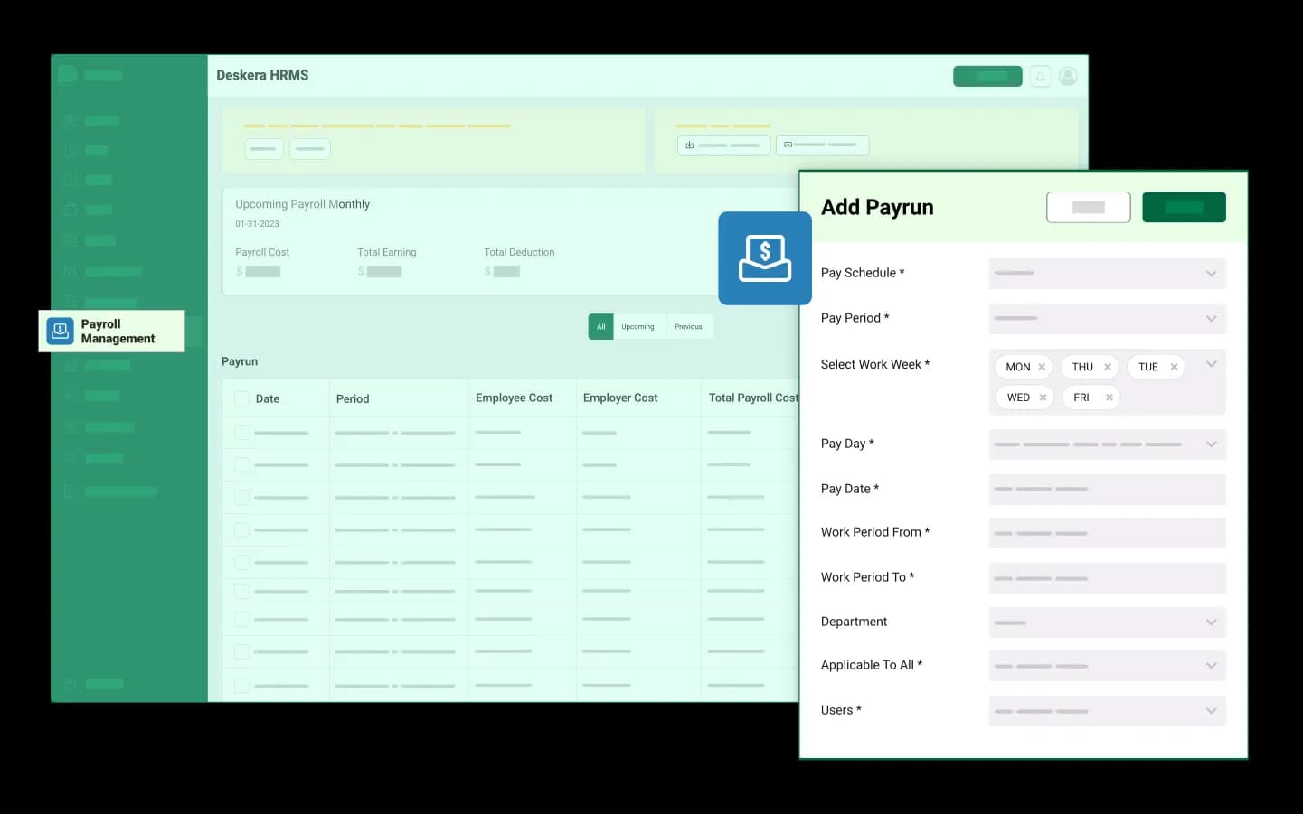
Task: Tick the select-all checkbox beside Date header
Action: pyautogui.click(x=241, y=398)
